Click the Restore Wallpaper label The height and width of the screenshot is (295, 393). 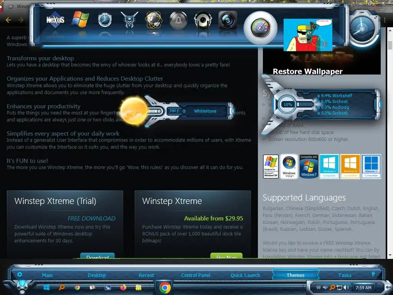pos(307,71)
